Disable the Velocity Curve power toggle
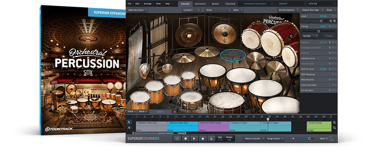This screenshot has height=153, width=378. tap(330, 58)
